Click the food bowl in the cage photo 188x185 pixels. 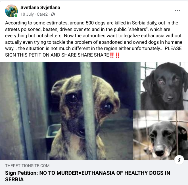(x=53, y=131)
